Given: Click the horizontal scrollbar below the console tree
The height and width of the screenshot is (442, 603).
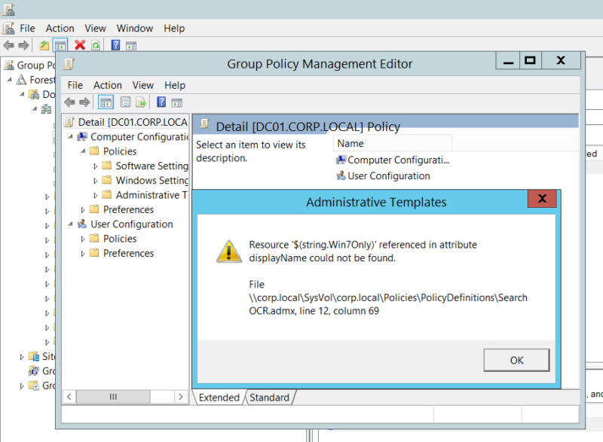Looking at the screenshot, I should point(113,396).
